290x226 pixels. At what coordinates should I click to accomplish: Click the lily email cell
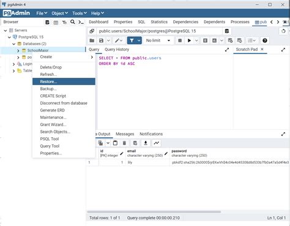click(147, 162)
